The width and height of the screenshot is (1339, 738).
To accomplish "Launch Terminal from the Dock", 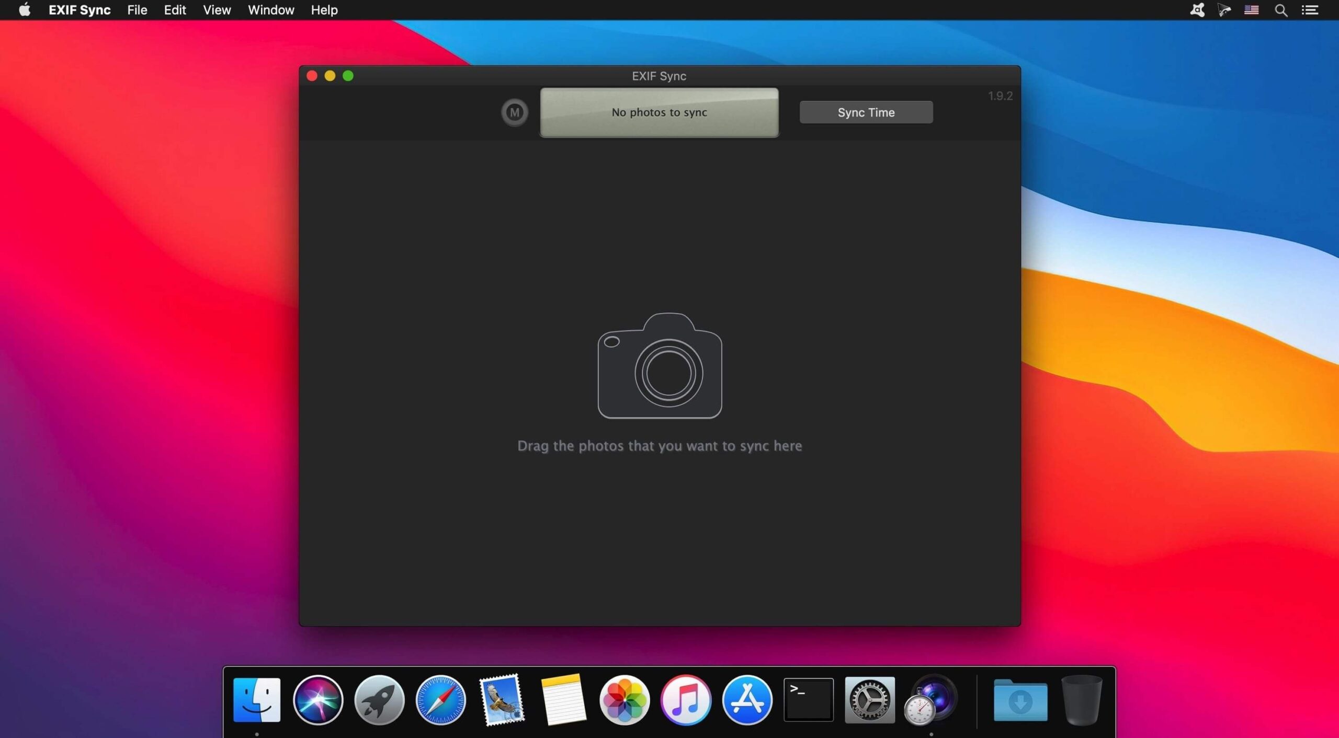I will (808, 699).
